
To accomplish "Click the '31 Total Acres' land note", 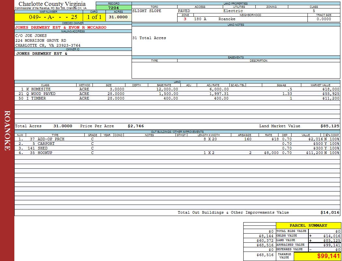I will 149,38.
